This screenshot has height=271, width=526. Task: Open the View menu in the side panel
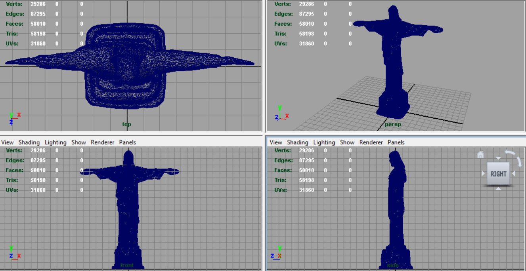275,142
